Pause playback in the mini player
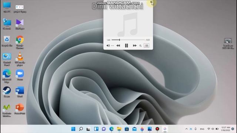237x133 pixels. 126,45
